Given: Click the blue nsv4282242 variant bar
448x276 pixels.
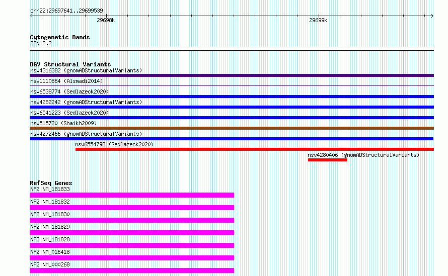Looking at the screenshot, I should pos(232,107).
